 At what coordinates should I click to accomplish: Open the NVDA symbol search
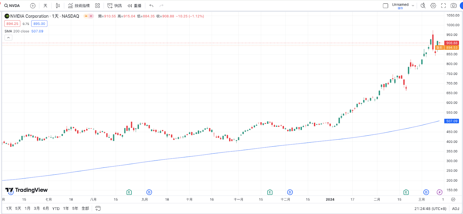click(12, 6)
